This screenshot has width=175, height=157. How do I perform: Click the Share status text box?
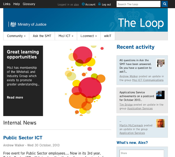142,153
